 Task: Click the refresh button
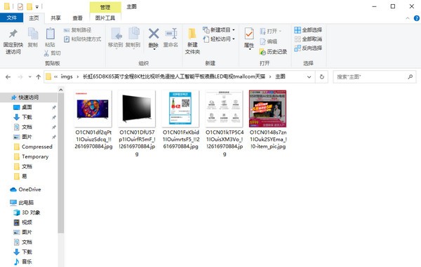321,77
